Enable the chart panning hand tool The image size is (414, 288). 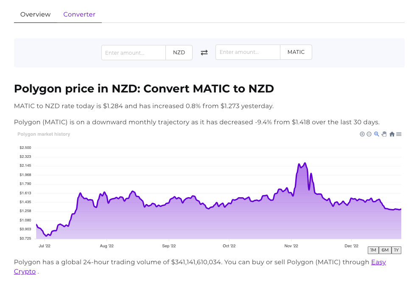(384, 134)
